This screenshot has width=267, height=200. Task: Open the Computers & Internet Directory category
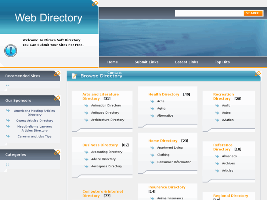click(x=103, y=193)
